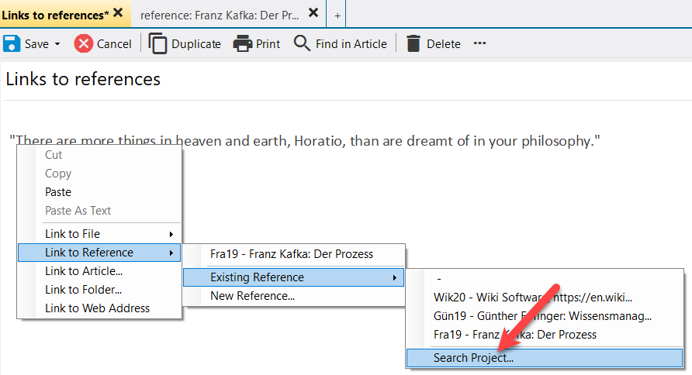Close the Links to references tab

point(118,12)
